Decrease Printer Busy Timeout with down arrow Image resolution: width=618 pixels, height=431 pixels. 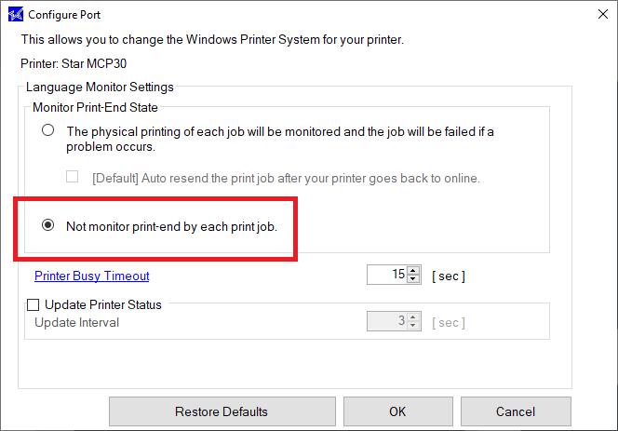tap(412, 278)
